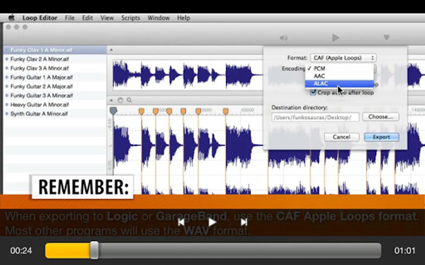Open the Edit menu
425x265 pixels.
(x=87, y=18)
